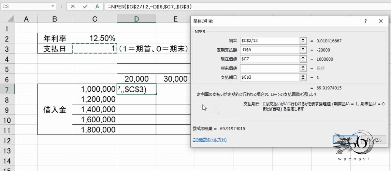Select row 1 header
This screenshot has width=391, height=171.
pyautogui.click(x=7, y=28)
